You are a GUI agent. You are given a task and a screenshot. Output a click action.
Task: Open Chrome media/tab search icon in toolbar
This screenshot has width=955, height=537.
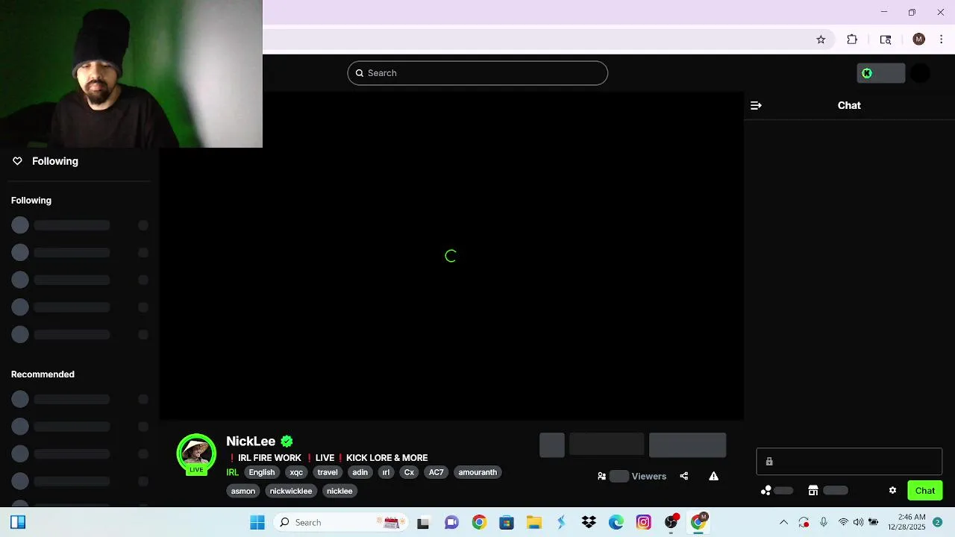coord(886,40)
